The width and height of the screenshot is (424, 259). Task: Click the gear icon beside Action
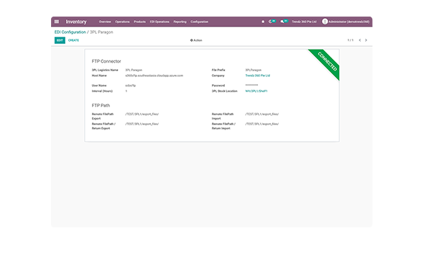pyautogui.click(x=191, y=40)
